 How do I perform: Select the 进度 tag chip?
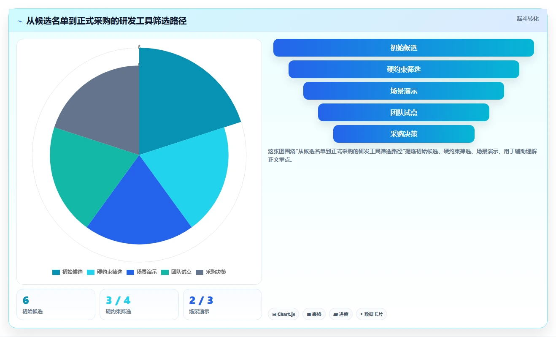(x=341, y=314)
